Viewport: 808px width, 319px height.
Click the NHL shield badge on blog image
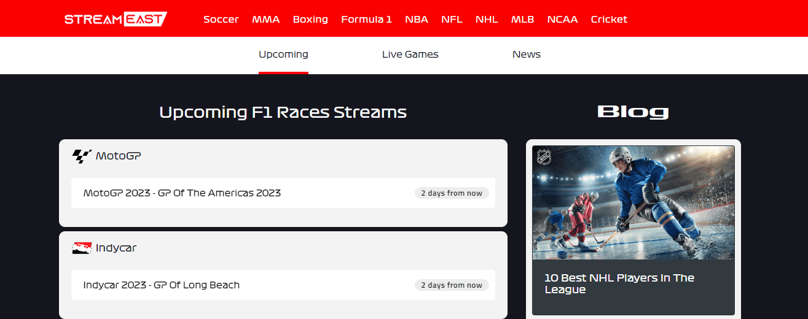(x=544, y=158)
